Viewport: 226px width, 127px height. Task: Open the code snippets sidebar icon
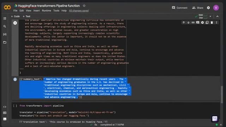[5, 107]
